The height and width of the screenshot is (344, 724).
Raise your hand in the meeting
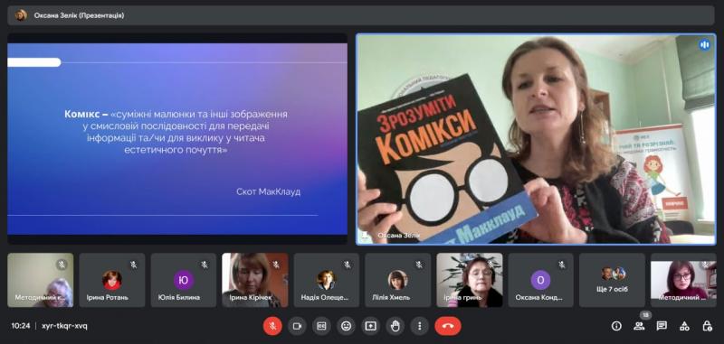click(395, 326)
